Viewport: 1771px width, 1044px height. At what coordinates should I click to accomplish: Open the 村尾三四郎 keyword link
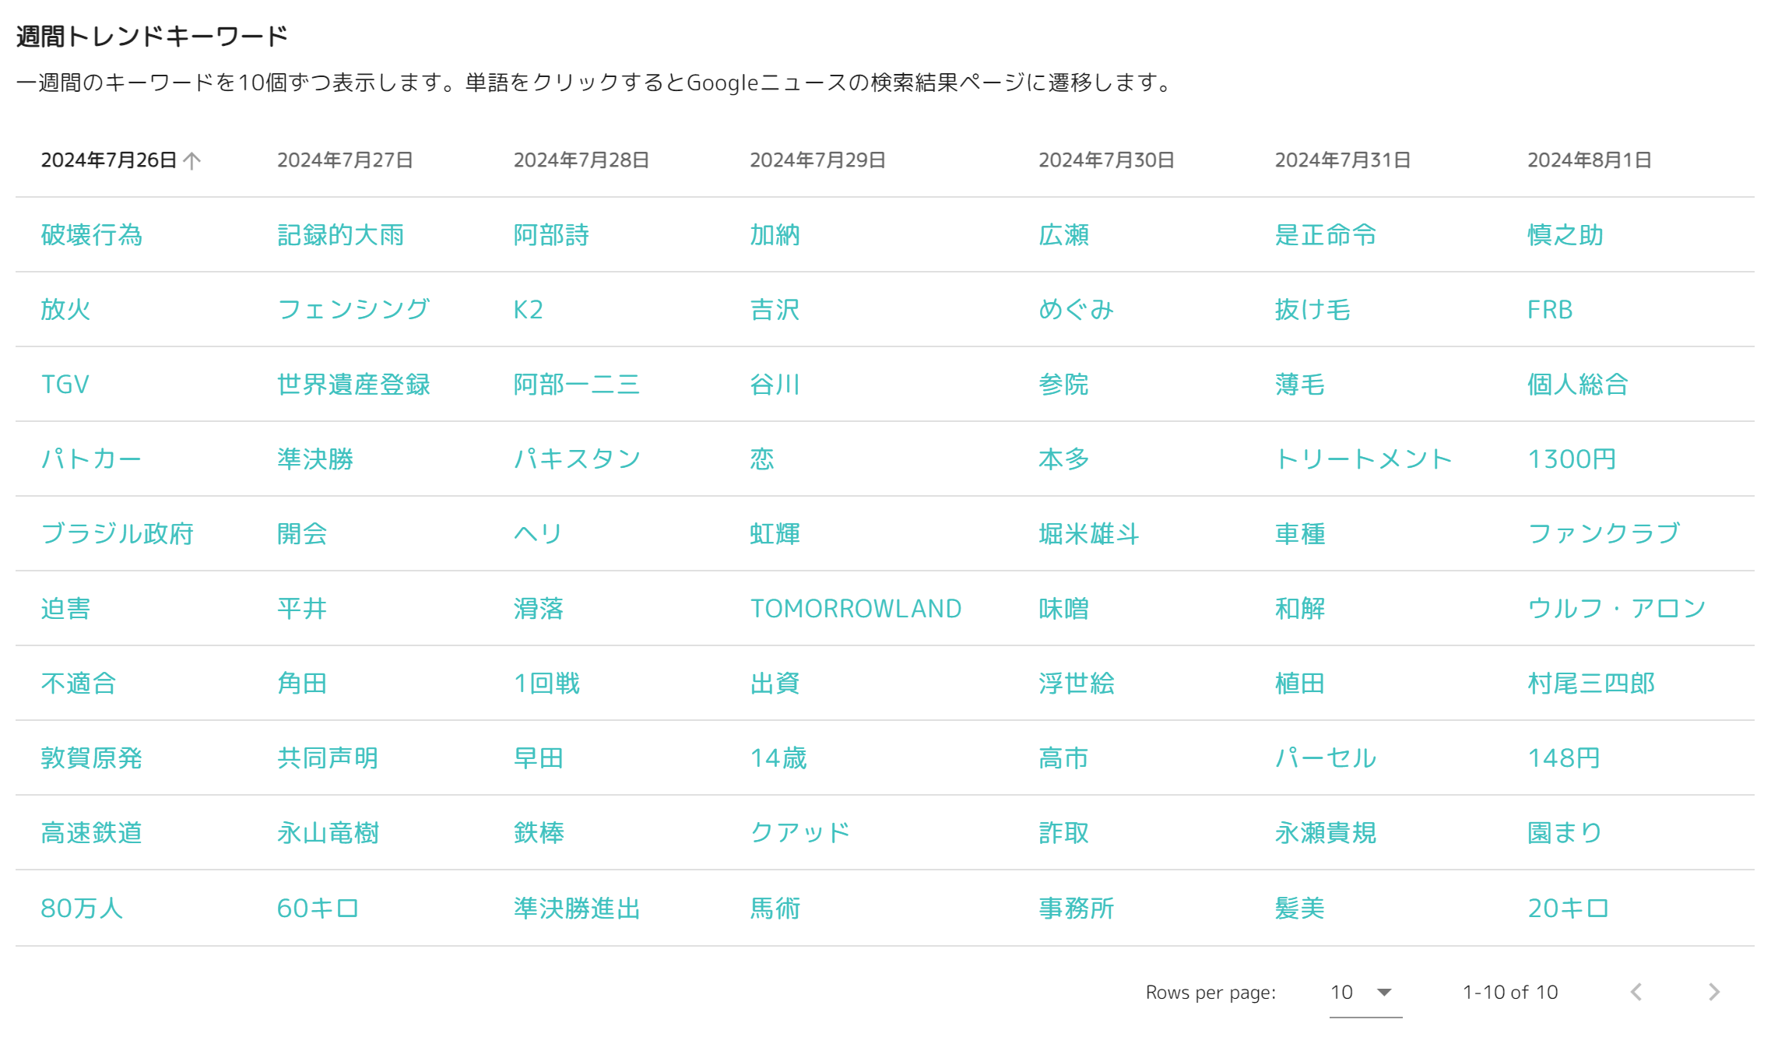coord(1591,684)
